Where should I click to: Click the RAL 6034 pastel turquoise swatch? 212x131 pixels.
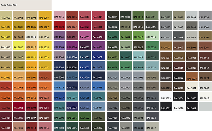point(152,66)
